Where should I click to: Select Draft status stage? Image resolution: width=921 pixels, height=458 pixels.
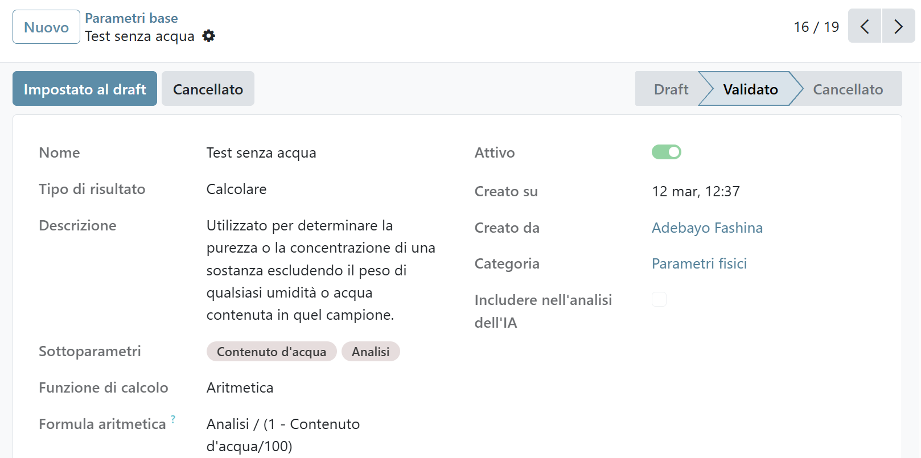coord(671,89)
